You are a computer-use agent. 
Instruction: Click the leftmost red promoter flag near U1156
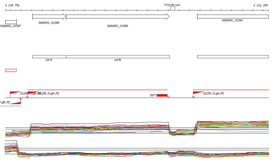click(15, 93)
